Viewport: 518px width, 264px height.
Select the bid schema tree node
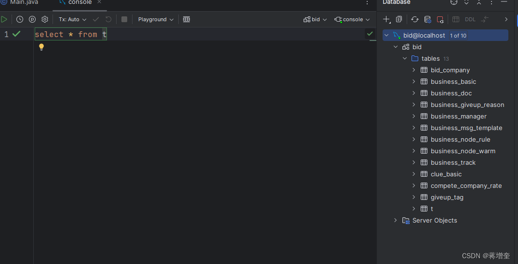coord(417,47)
